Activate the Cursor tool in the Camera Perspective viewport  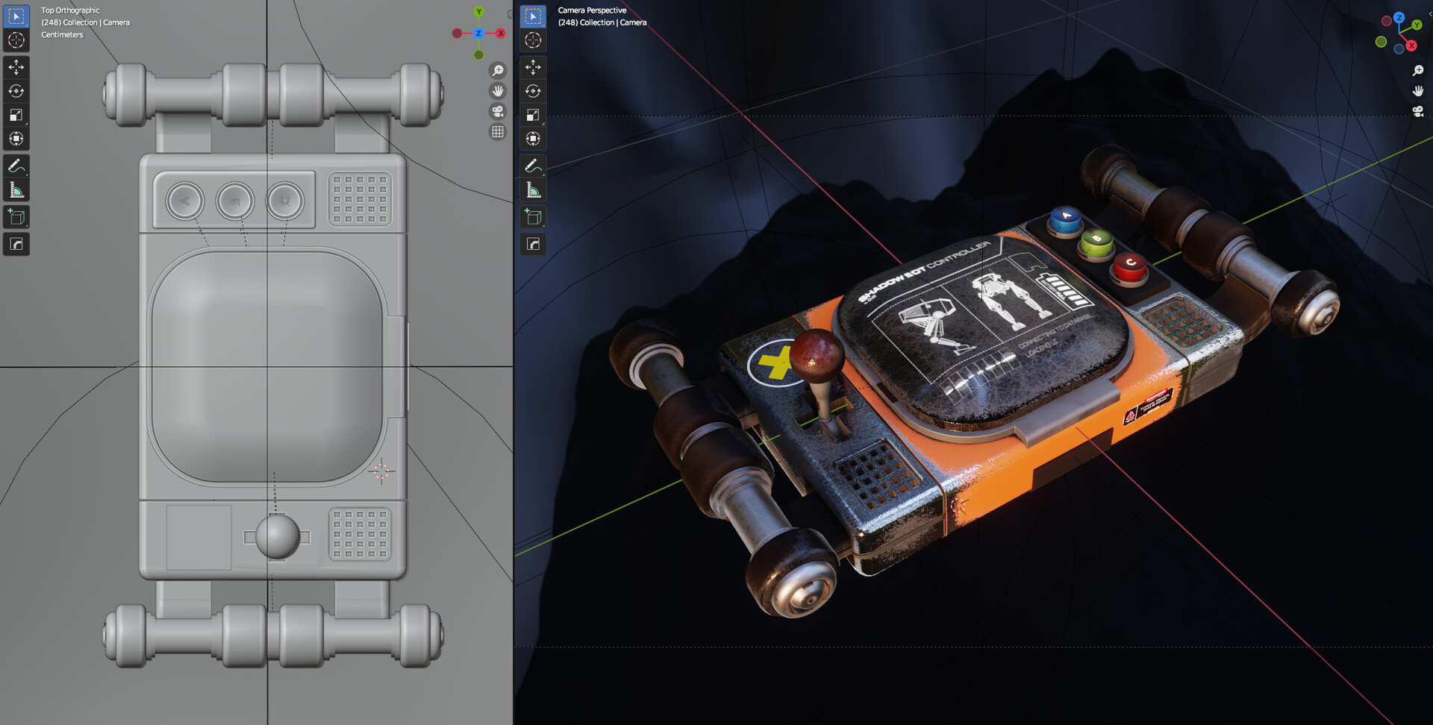[x=533, y=40]
